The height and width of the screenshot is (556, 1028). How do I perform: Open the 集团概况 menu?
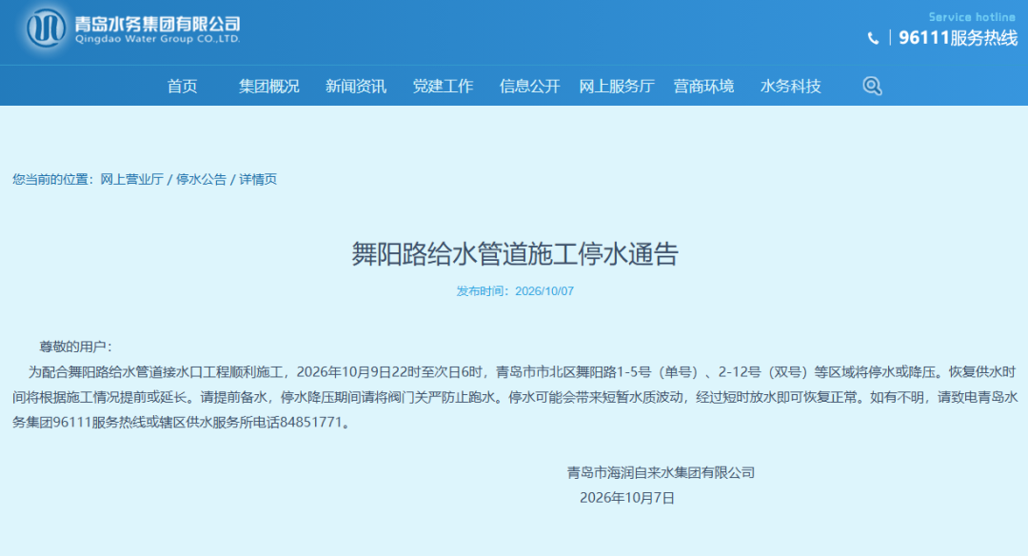(x=268, y=86)
